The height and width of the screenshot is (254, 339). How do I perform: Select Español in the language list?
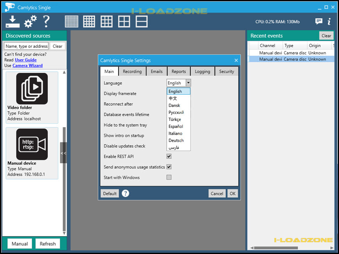point(176,126)
